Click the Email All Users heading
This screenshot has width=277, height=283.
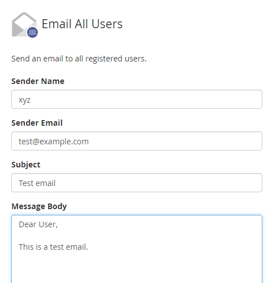82,24
